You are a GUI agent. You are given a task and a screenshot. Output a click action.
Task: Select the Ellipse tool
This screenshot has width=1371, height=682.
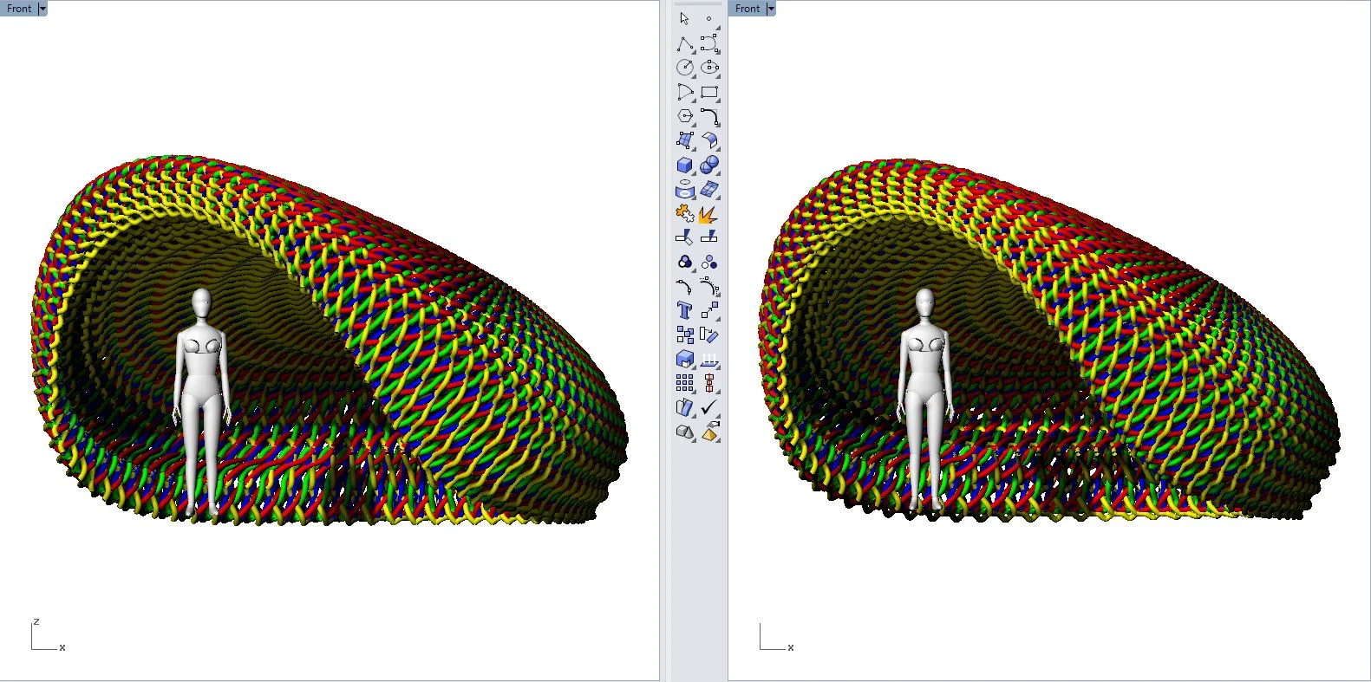[x=709, y=68]
